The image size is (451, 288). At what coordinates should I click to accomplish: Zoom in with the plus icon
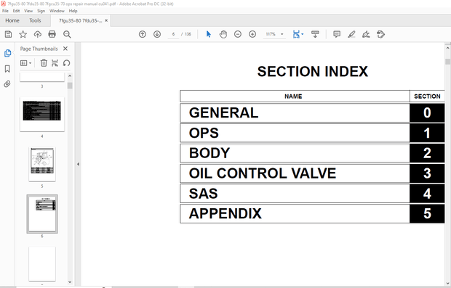(x=252, y=34)
